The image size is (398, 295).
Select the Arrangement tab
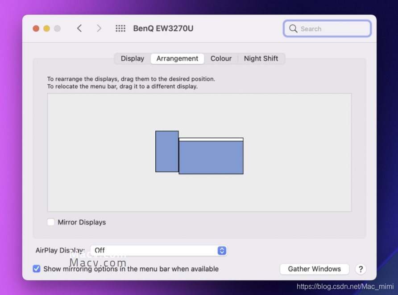[177, 58]
